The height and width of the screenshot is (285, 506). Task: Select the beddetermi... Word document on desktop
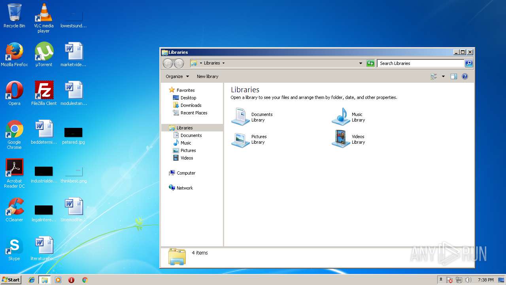coord(44,132)
